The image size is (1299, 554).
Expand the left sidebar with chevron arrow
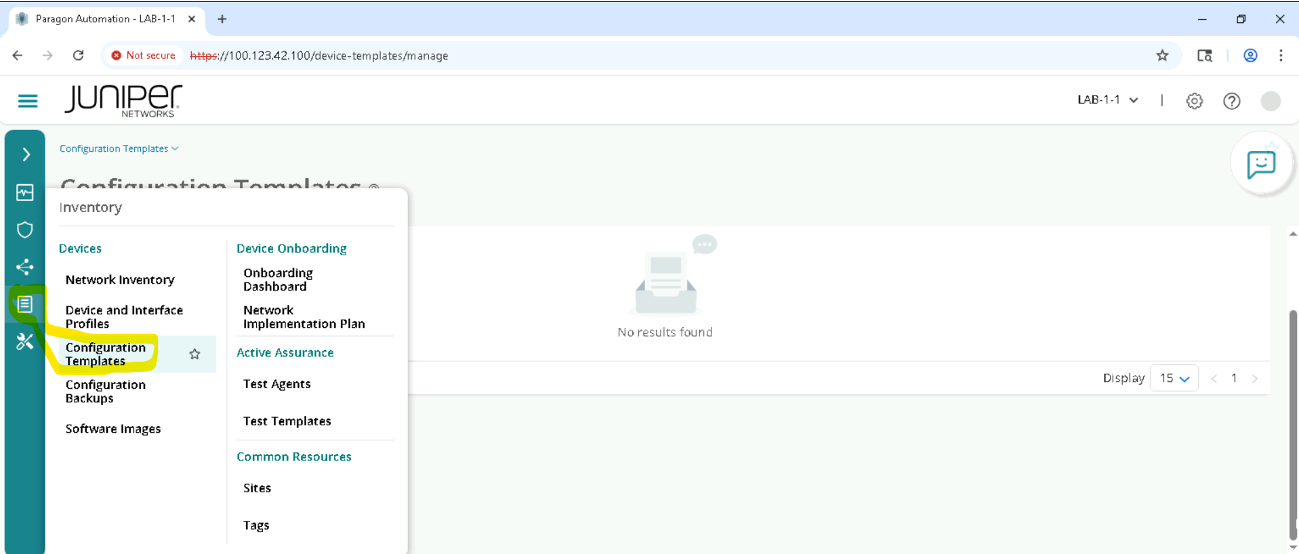tap(26, 154)
